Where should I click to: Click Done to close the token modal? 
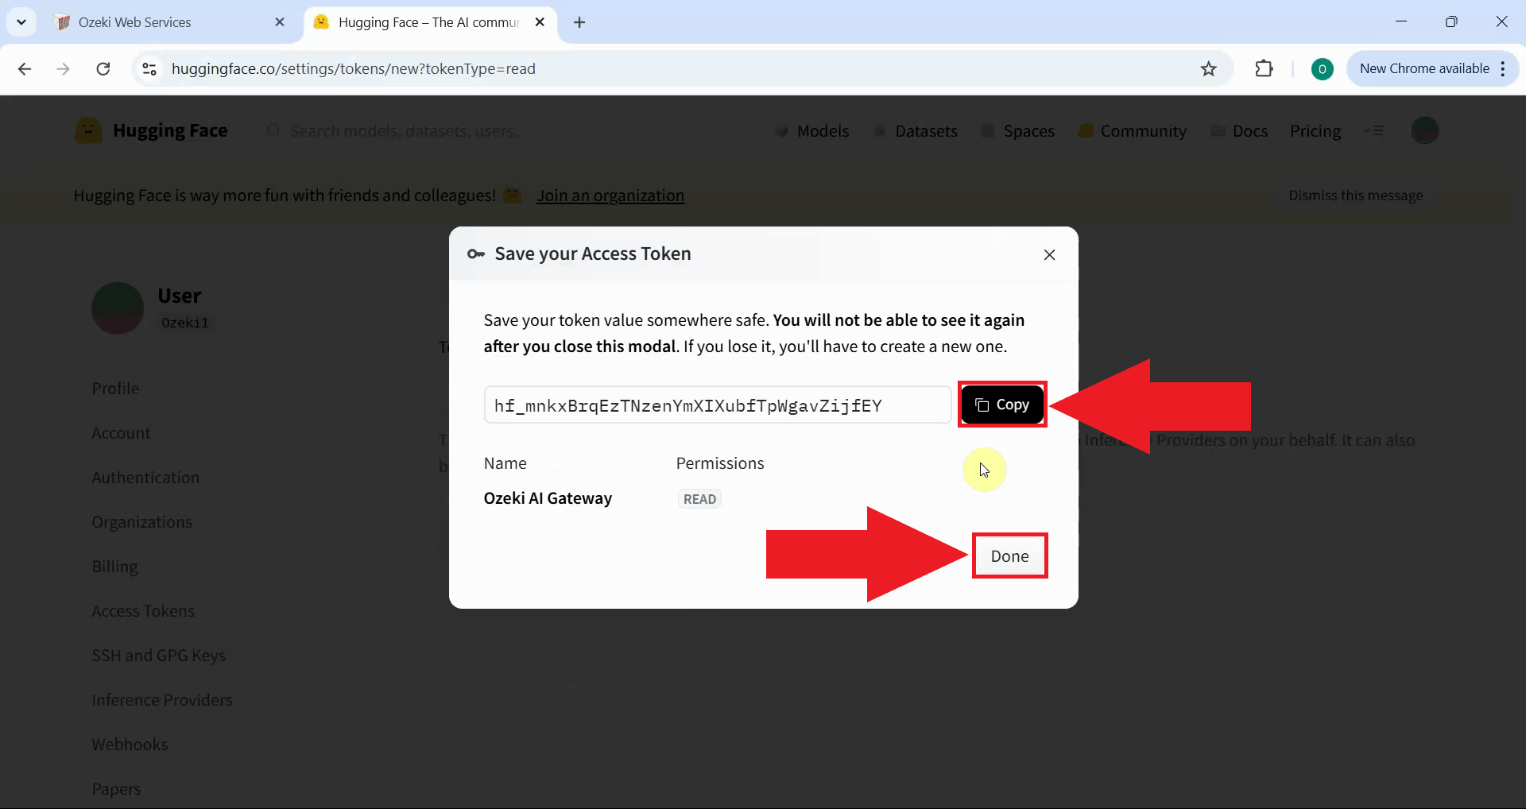coord(1009,555)
